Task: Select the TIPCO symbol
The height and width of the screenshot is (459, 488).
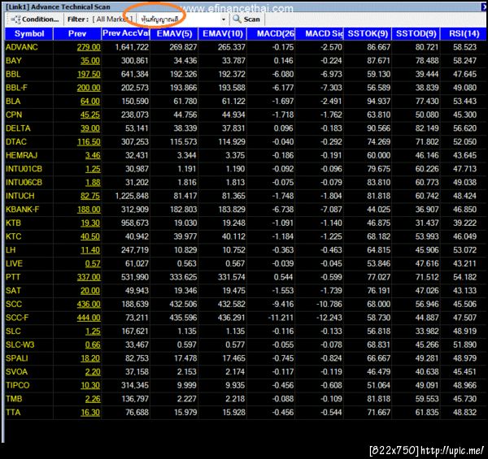Action: (x=17, y=385)
